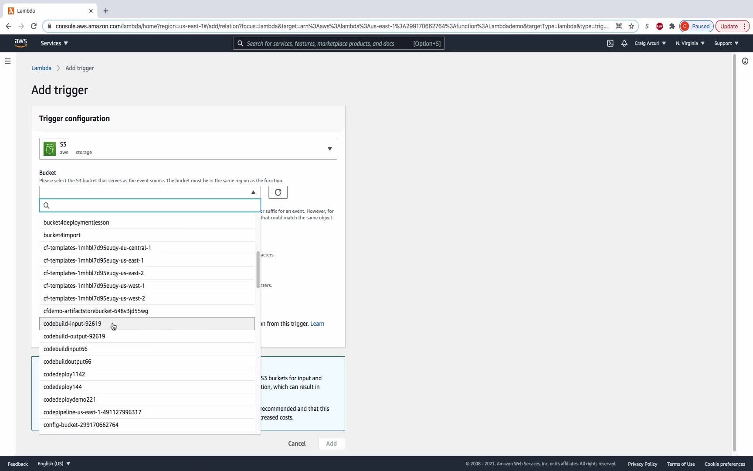This screenshot has height=471, width=753.
Task: Select the codedeploy144 bucket
Action: 147,387
